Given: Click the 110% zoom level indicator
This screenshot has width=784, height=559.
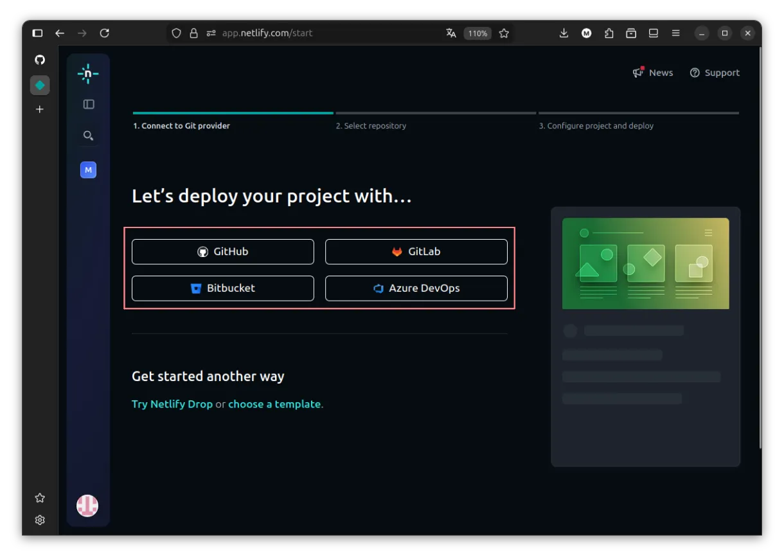Looking at the screenshot, I should click(x=477, y=33).
